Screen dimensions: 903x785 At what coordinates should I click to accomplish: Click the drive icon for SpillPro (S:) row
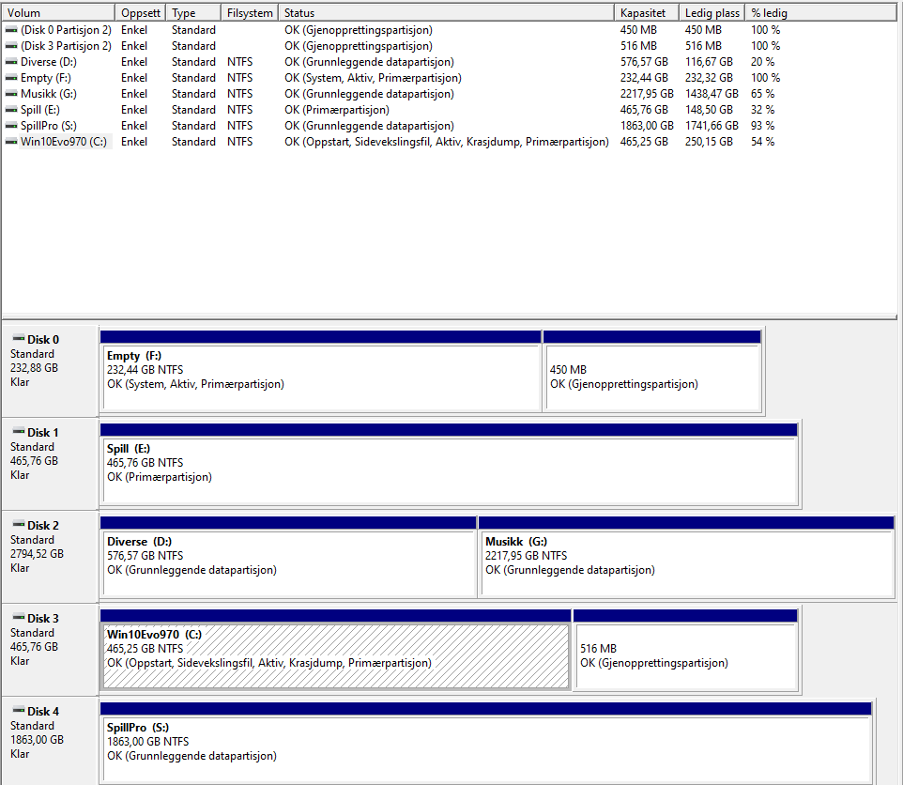pos(11,126)
